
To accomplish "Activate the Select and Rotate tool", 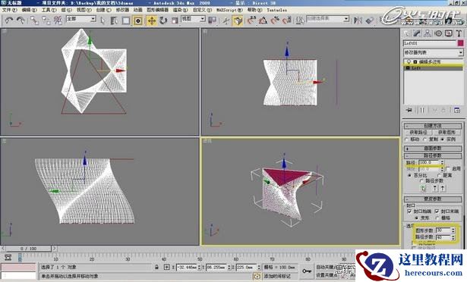I will (163, 20).
